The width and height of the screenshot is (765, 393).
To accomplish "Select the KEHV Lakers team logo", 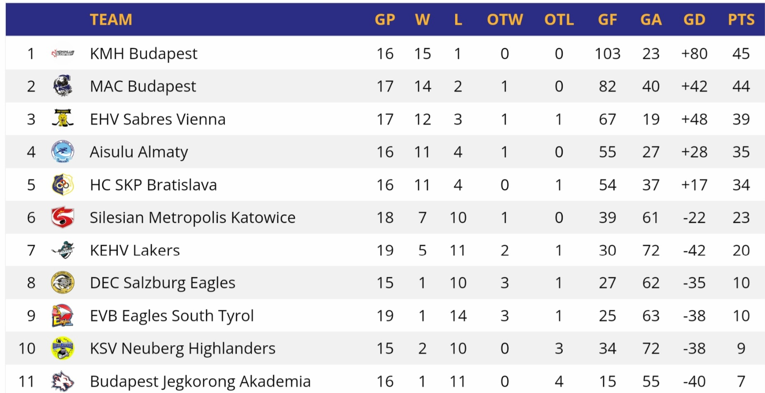I will 63,250.
